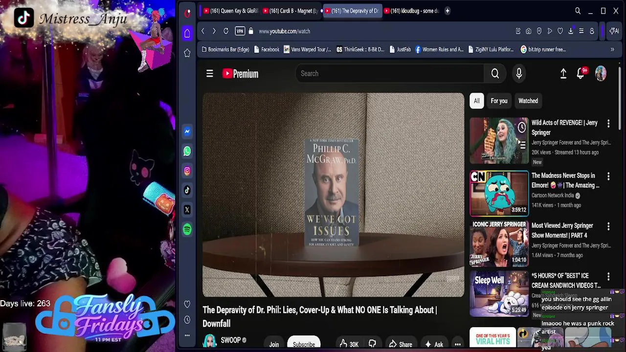This screenshot has height=352, width=626.
Task: Open the Opera sidebar home icon
Action: 187,33
